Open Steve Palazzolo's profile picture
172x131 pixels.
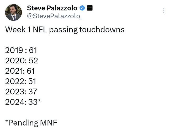tap(13, 12)
